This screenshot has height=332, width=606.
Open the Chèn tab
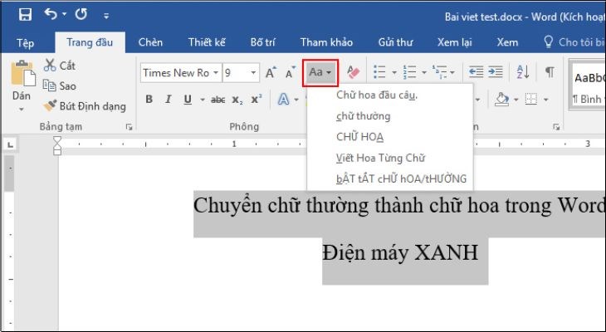click(x=150, y=42)
